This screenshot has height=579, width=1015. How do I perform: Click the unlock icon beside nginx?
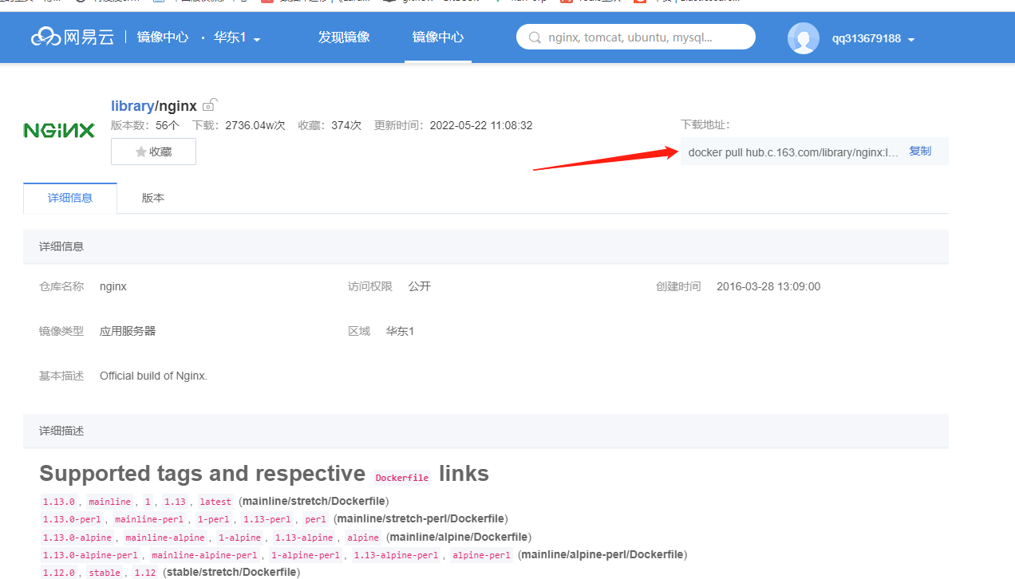[x=210, y=104]
